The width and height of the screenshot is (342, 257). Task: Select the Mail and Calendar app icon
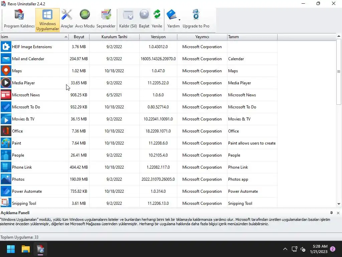click(x=6, y=59)
